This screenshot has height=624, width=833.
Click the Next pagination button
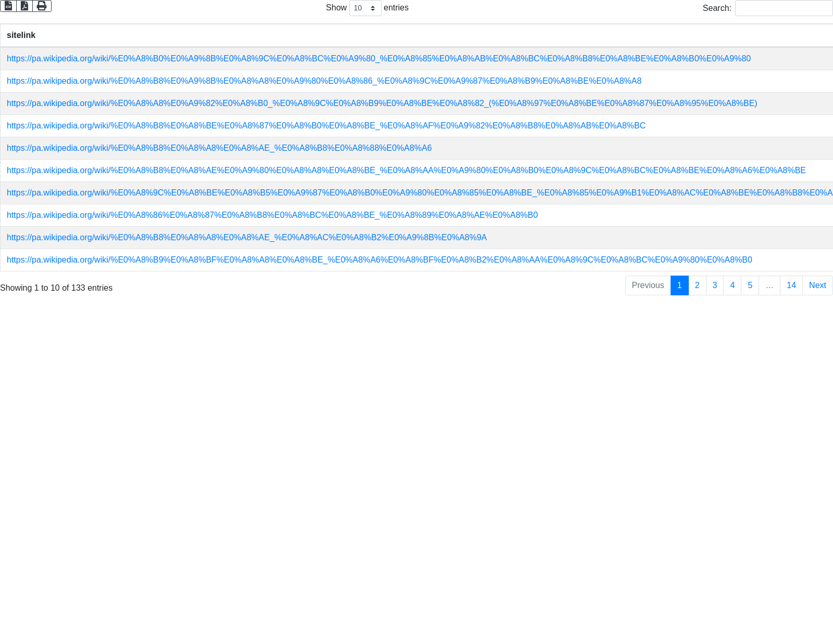pyautogui.click(x=817, y=285)
